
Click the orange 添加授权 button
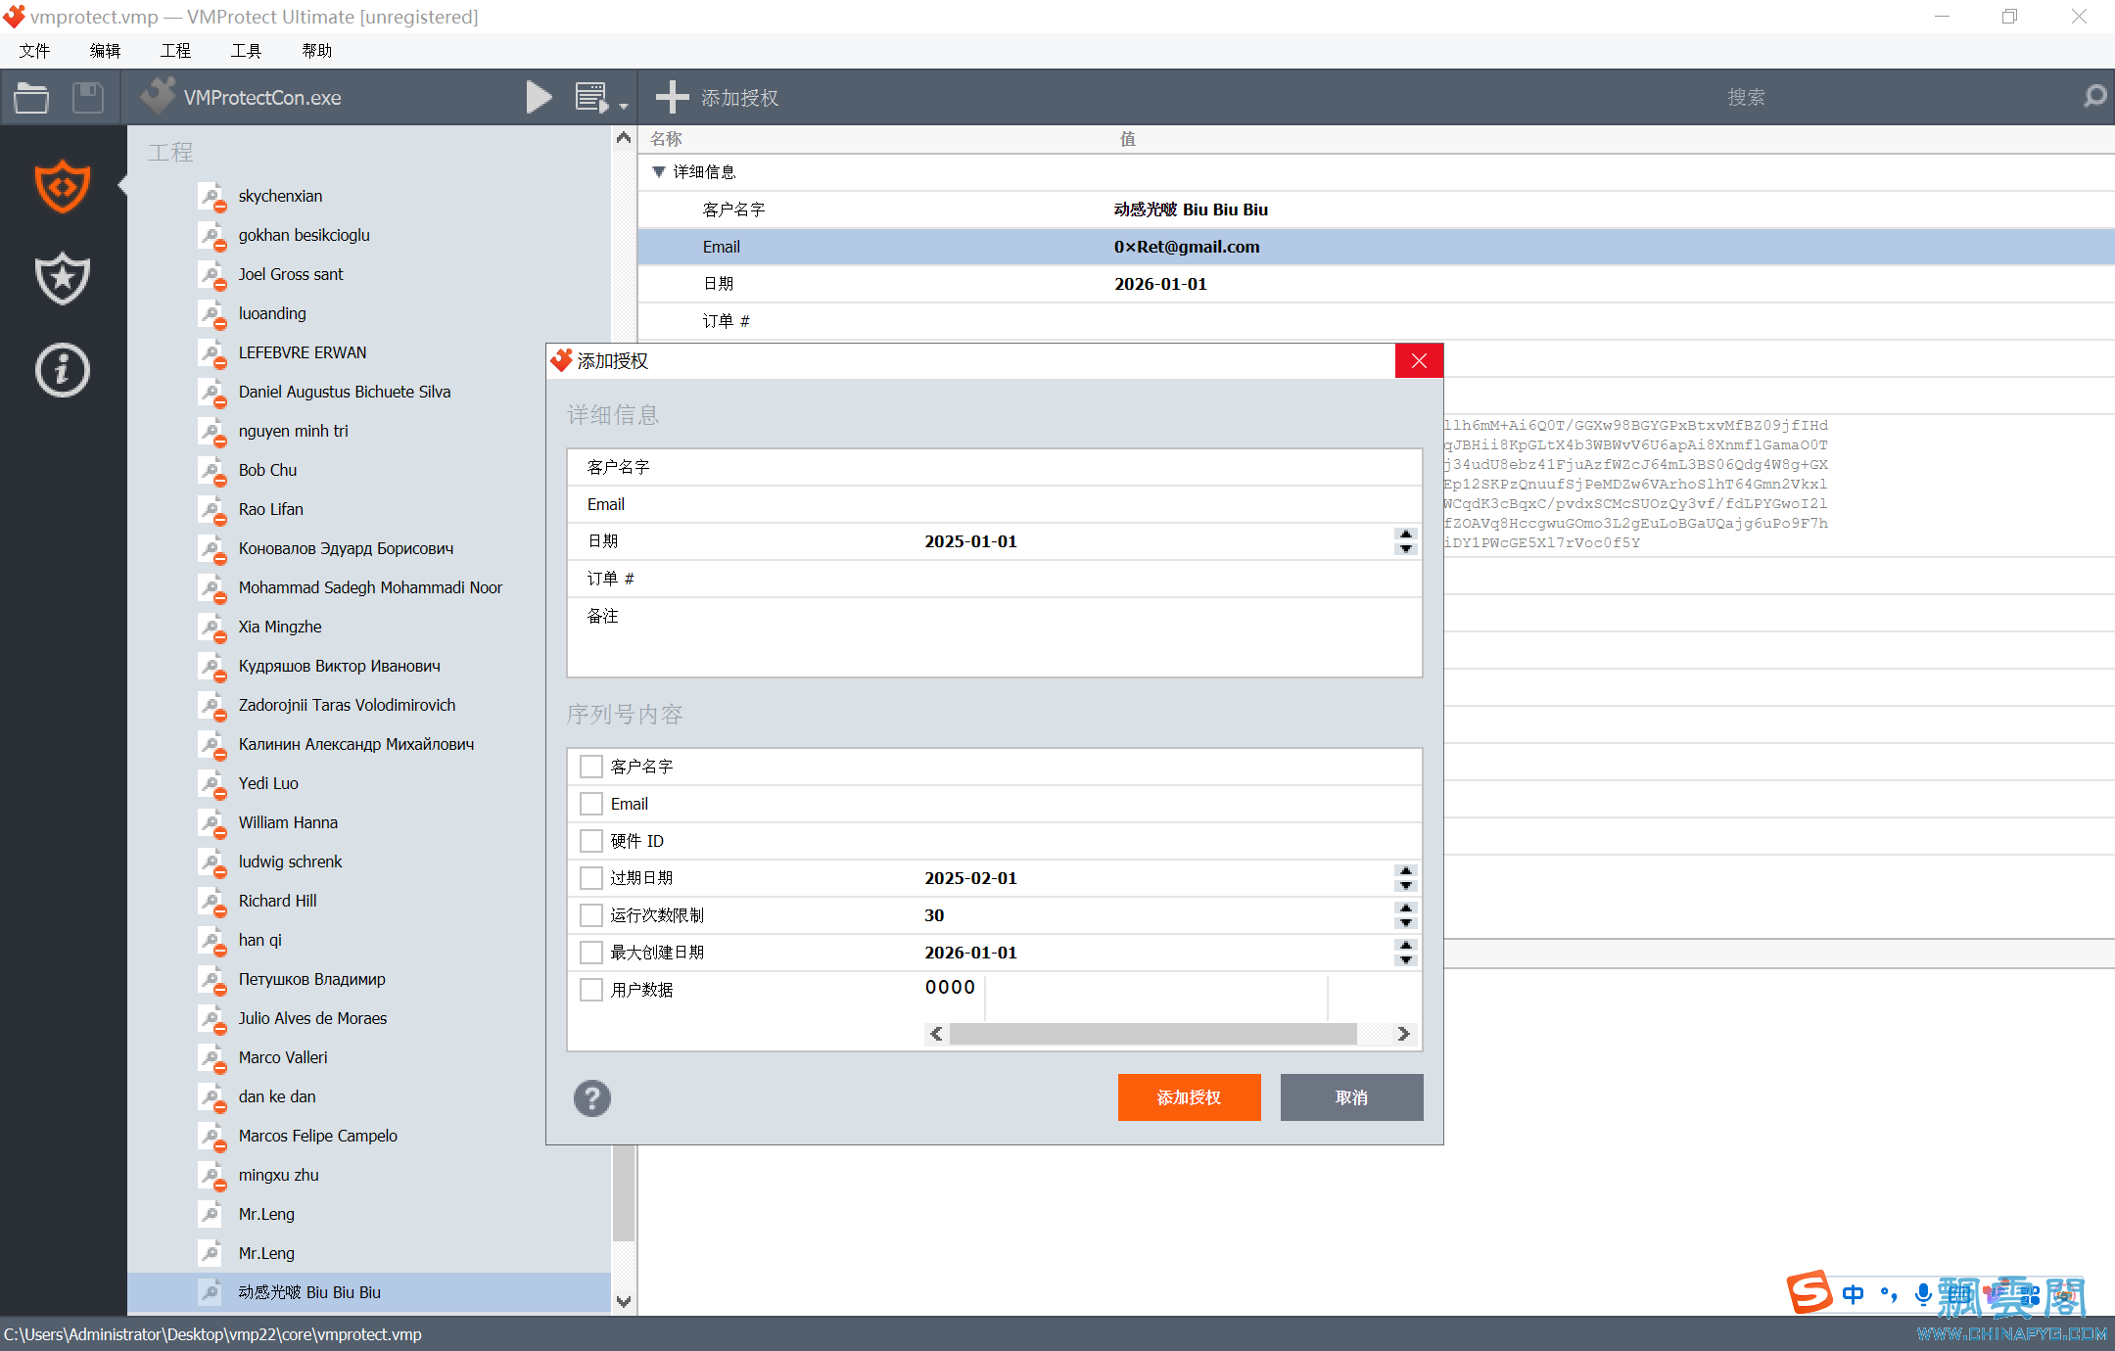[1189, 1097]
